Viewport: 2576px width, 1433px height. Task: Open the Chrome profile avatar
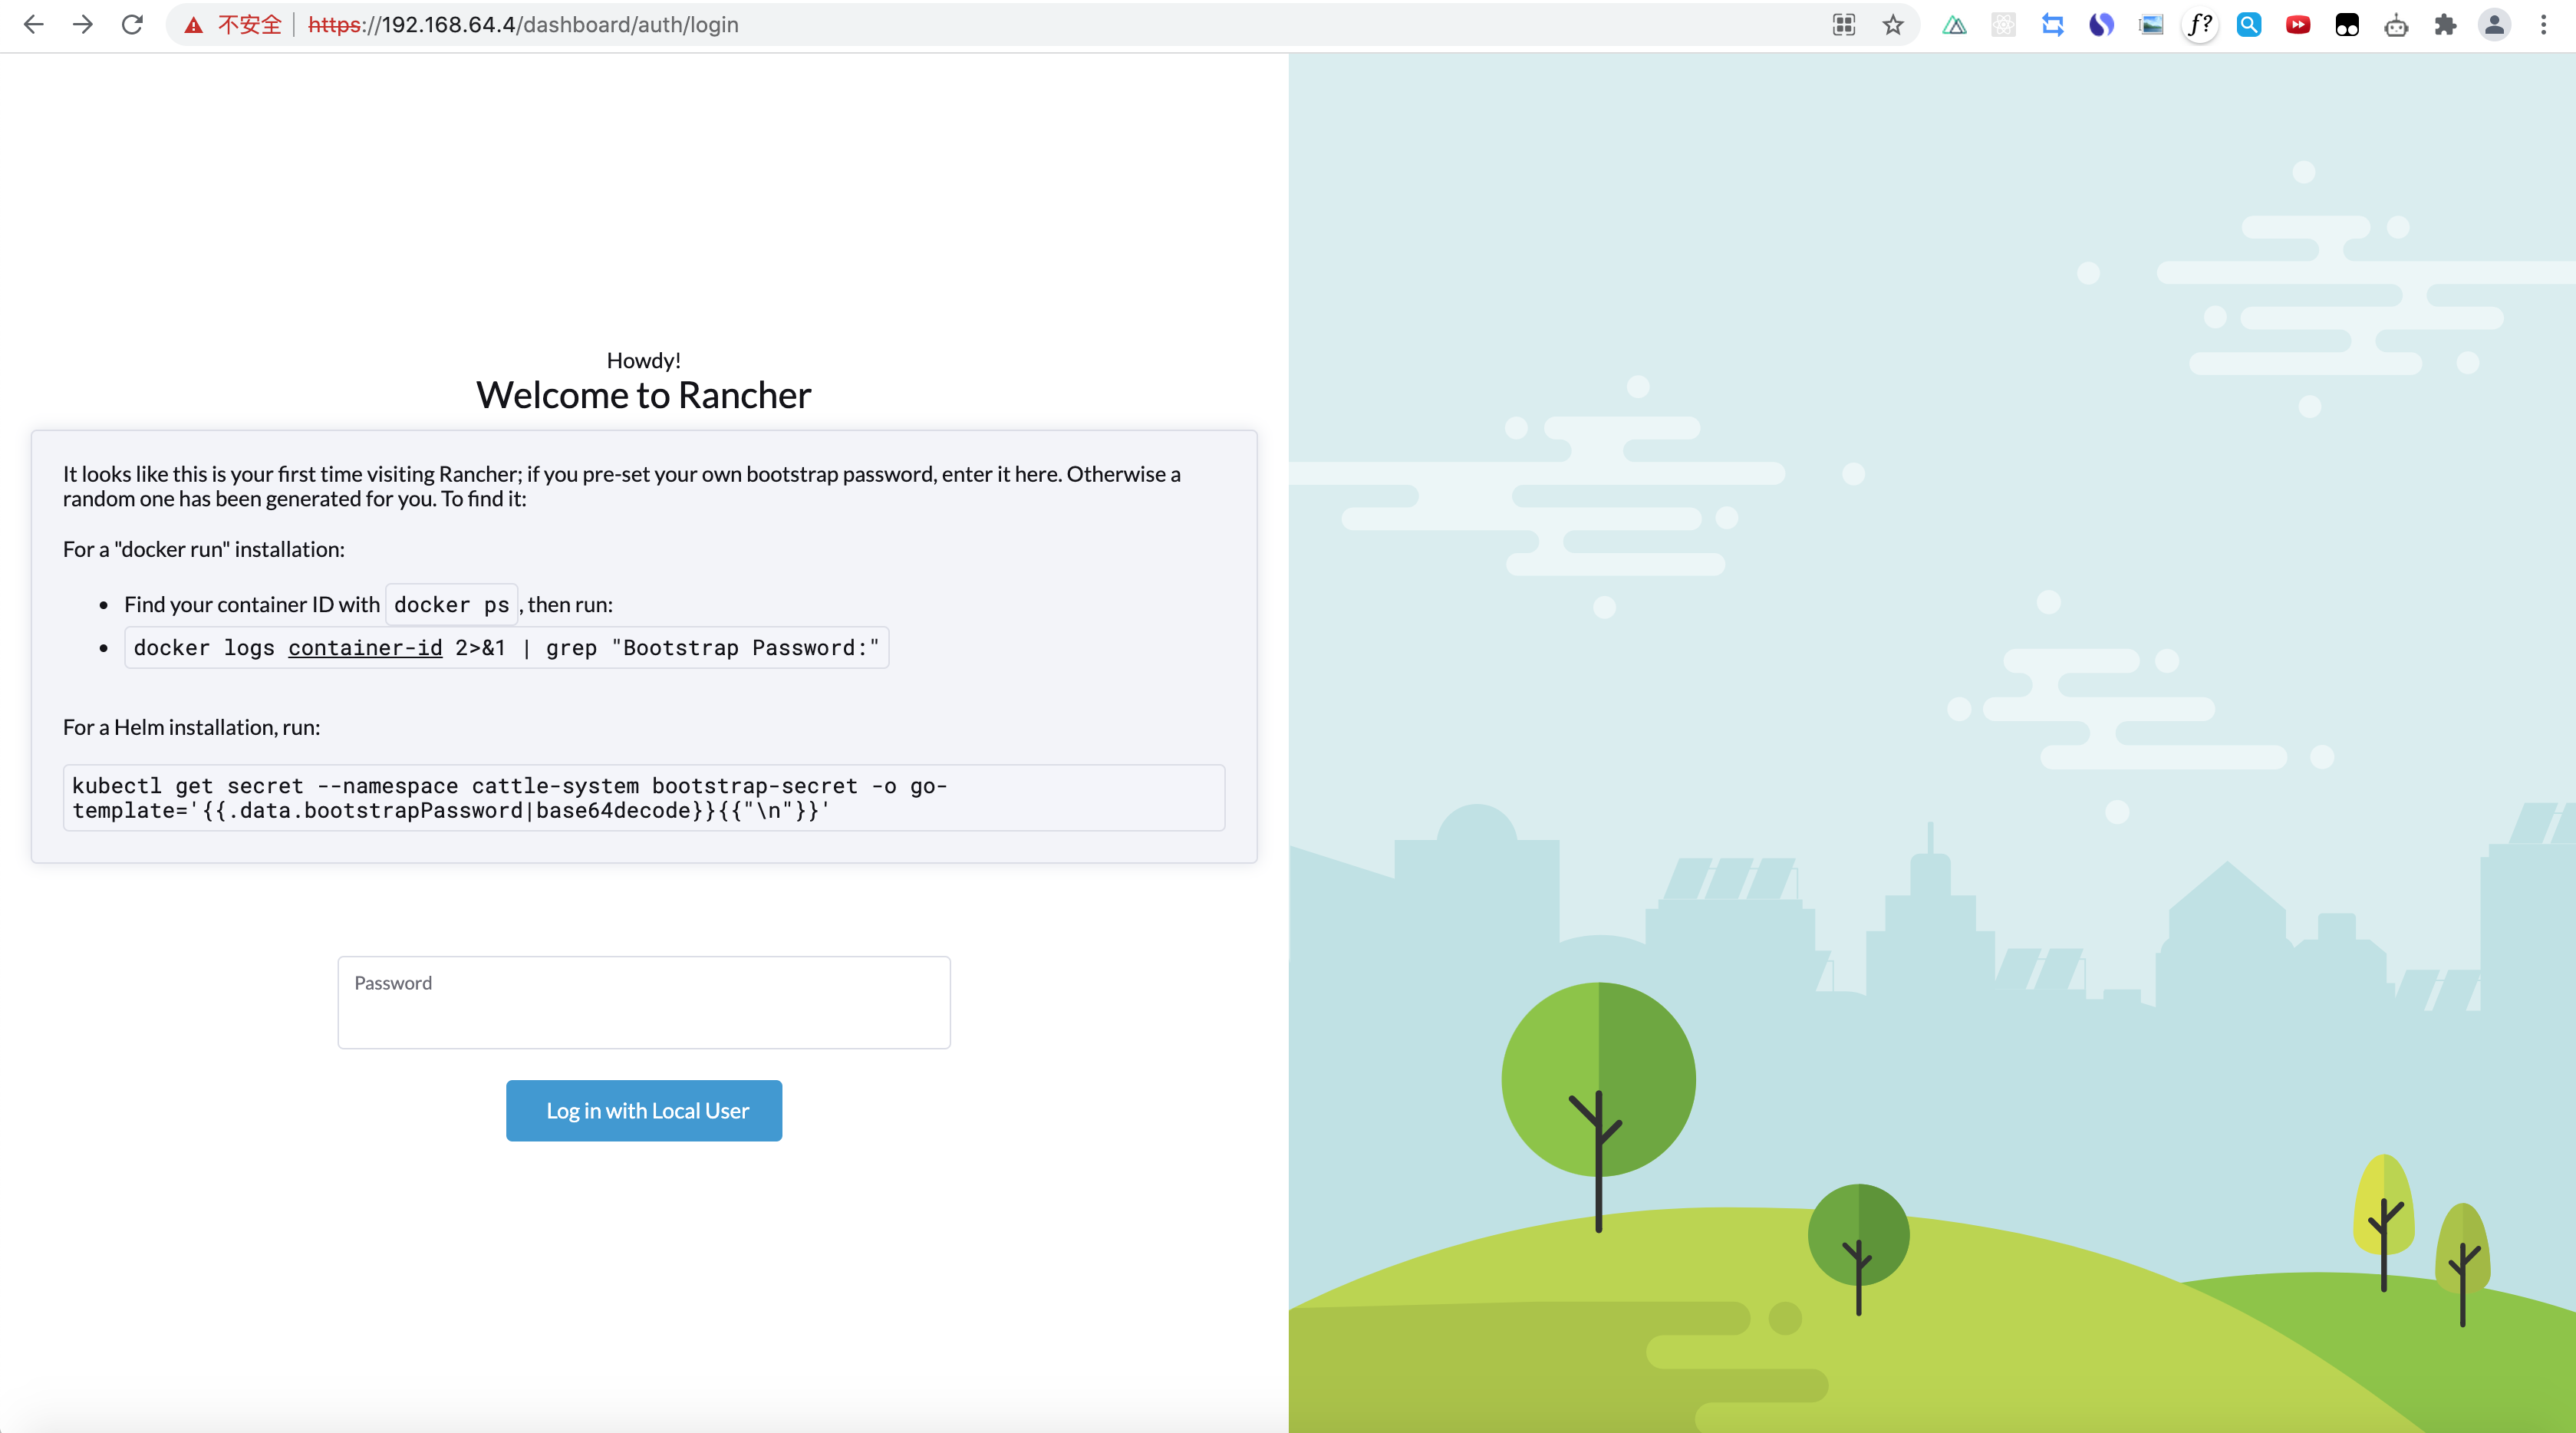pos(2494,25)
